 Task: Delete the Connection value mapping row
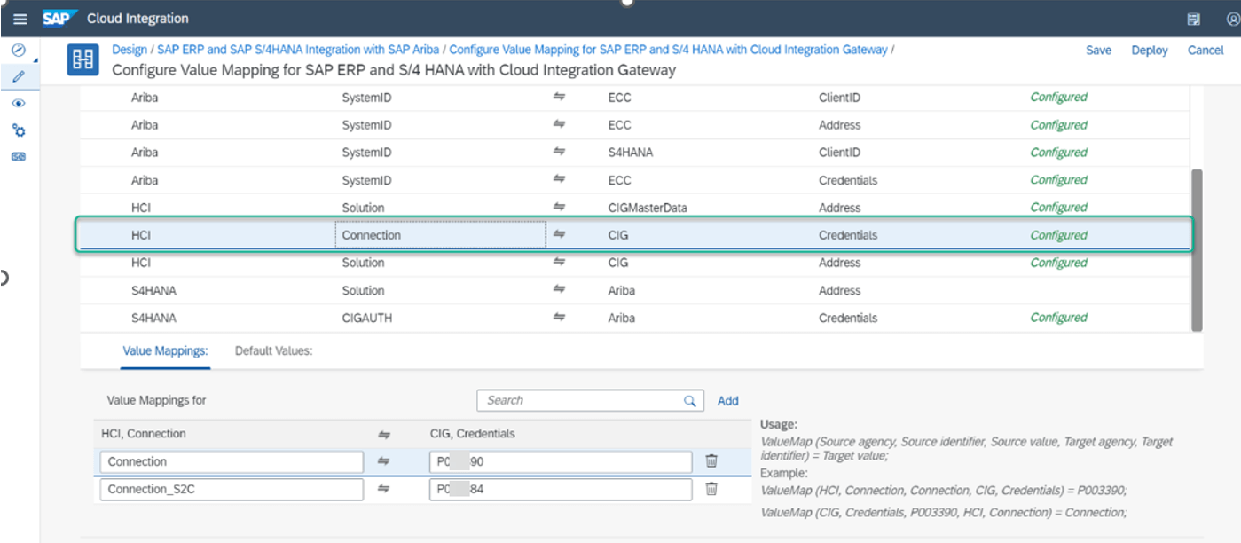coord(711,461)
